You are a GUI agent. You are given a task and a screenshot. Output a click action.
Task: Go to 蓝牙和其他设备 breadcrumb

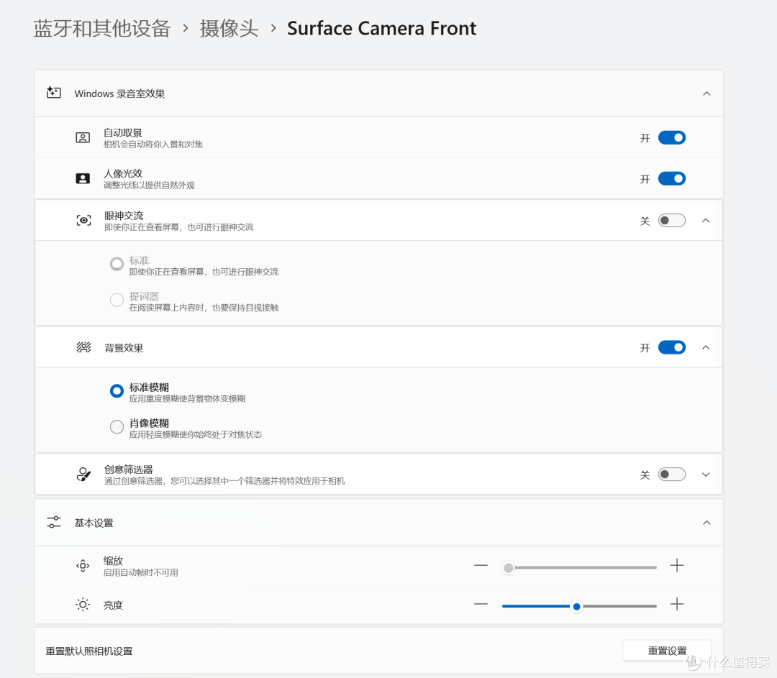click(101, 28)
